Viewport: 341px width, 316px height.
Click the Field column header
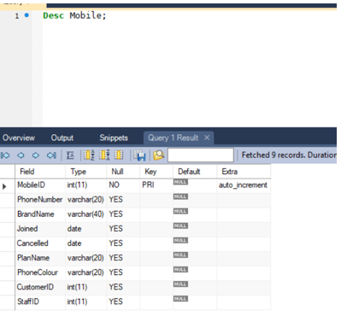(40, 172)
